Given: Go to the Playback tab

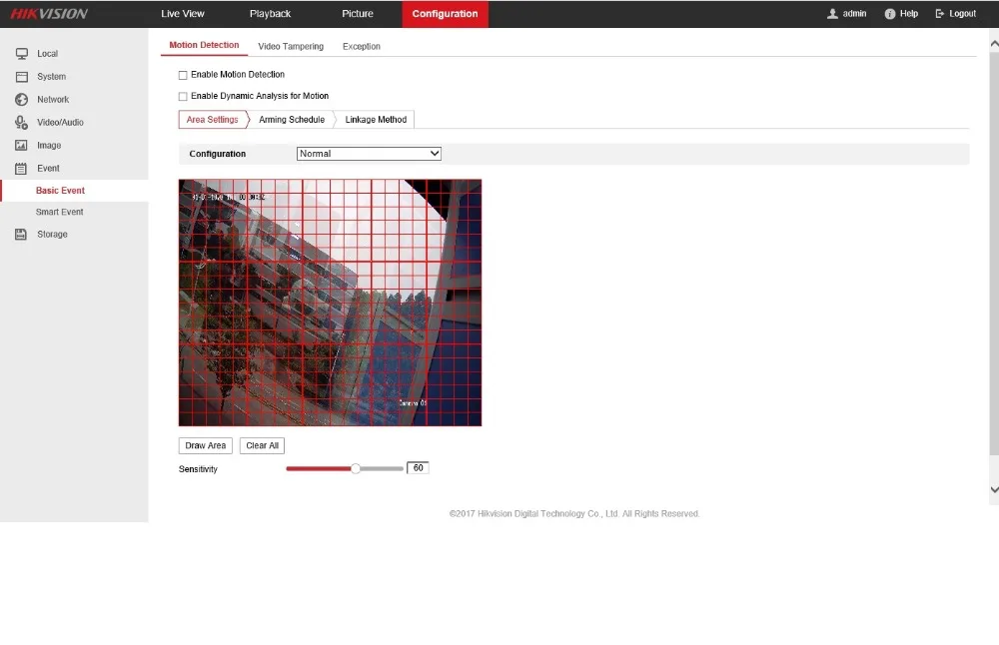Looking at the screenshot, I should click(270, 13).
